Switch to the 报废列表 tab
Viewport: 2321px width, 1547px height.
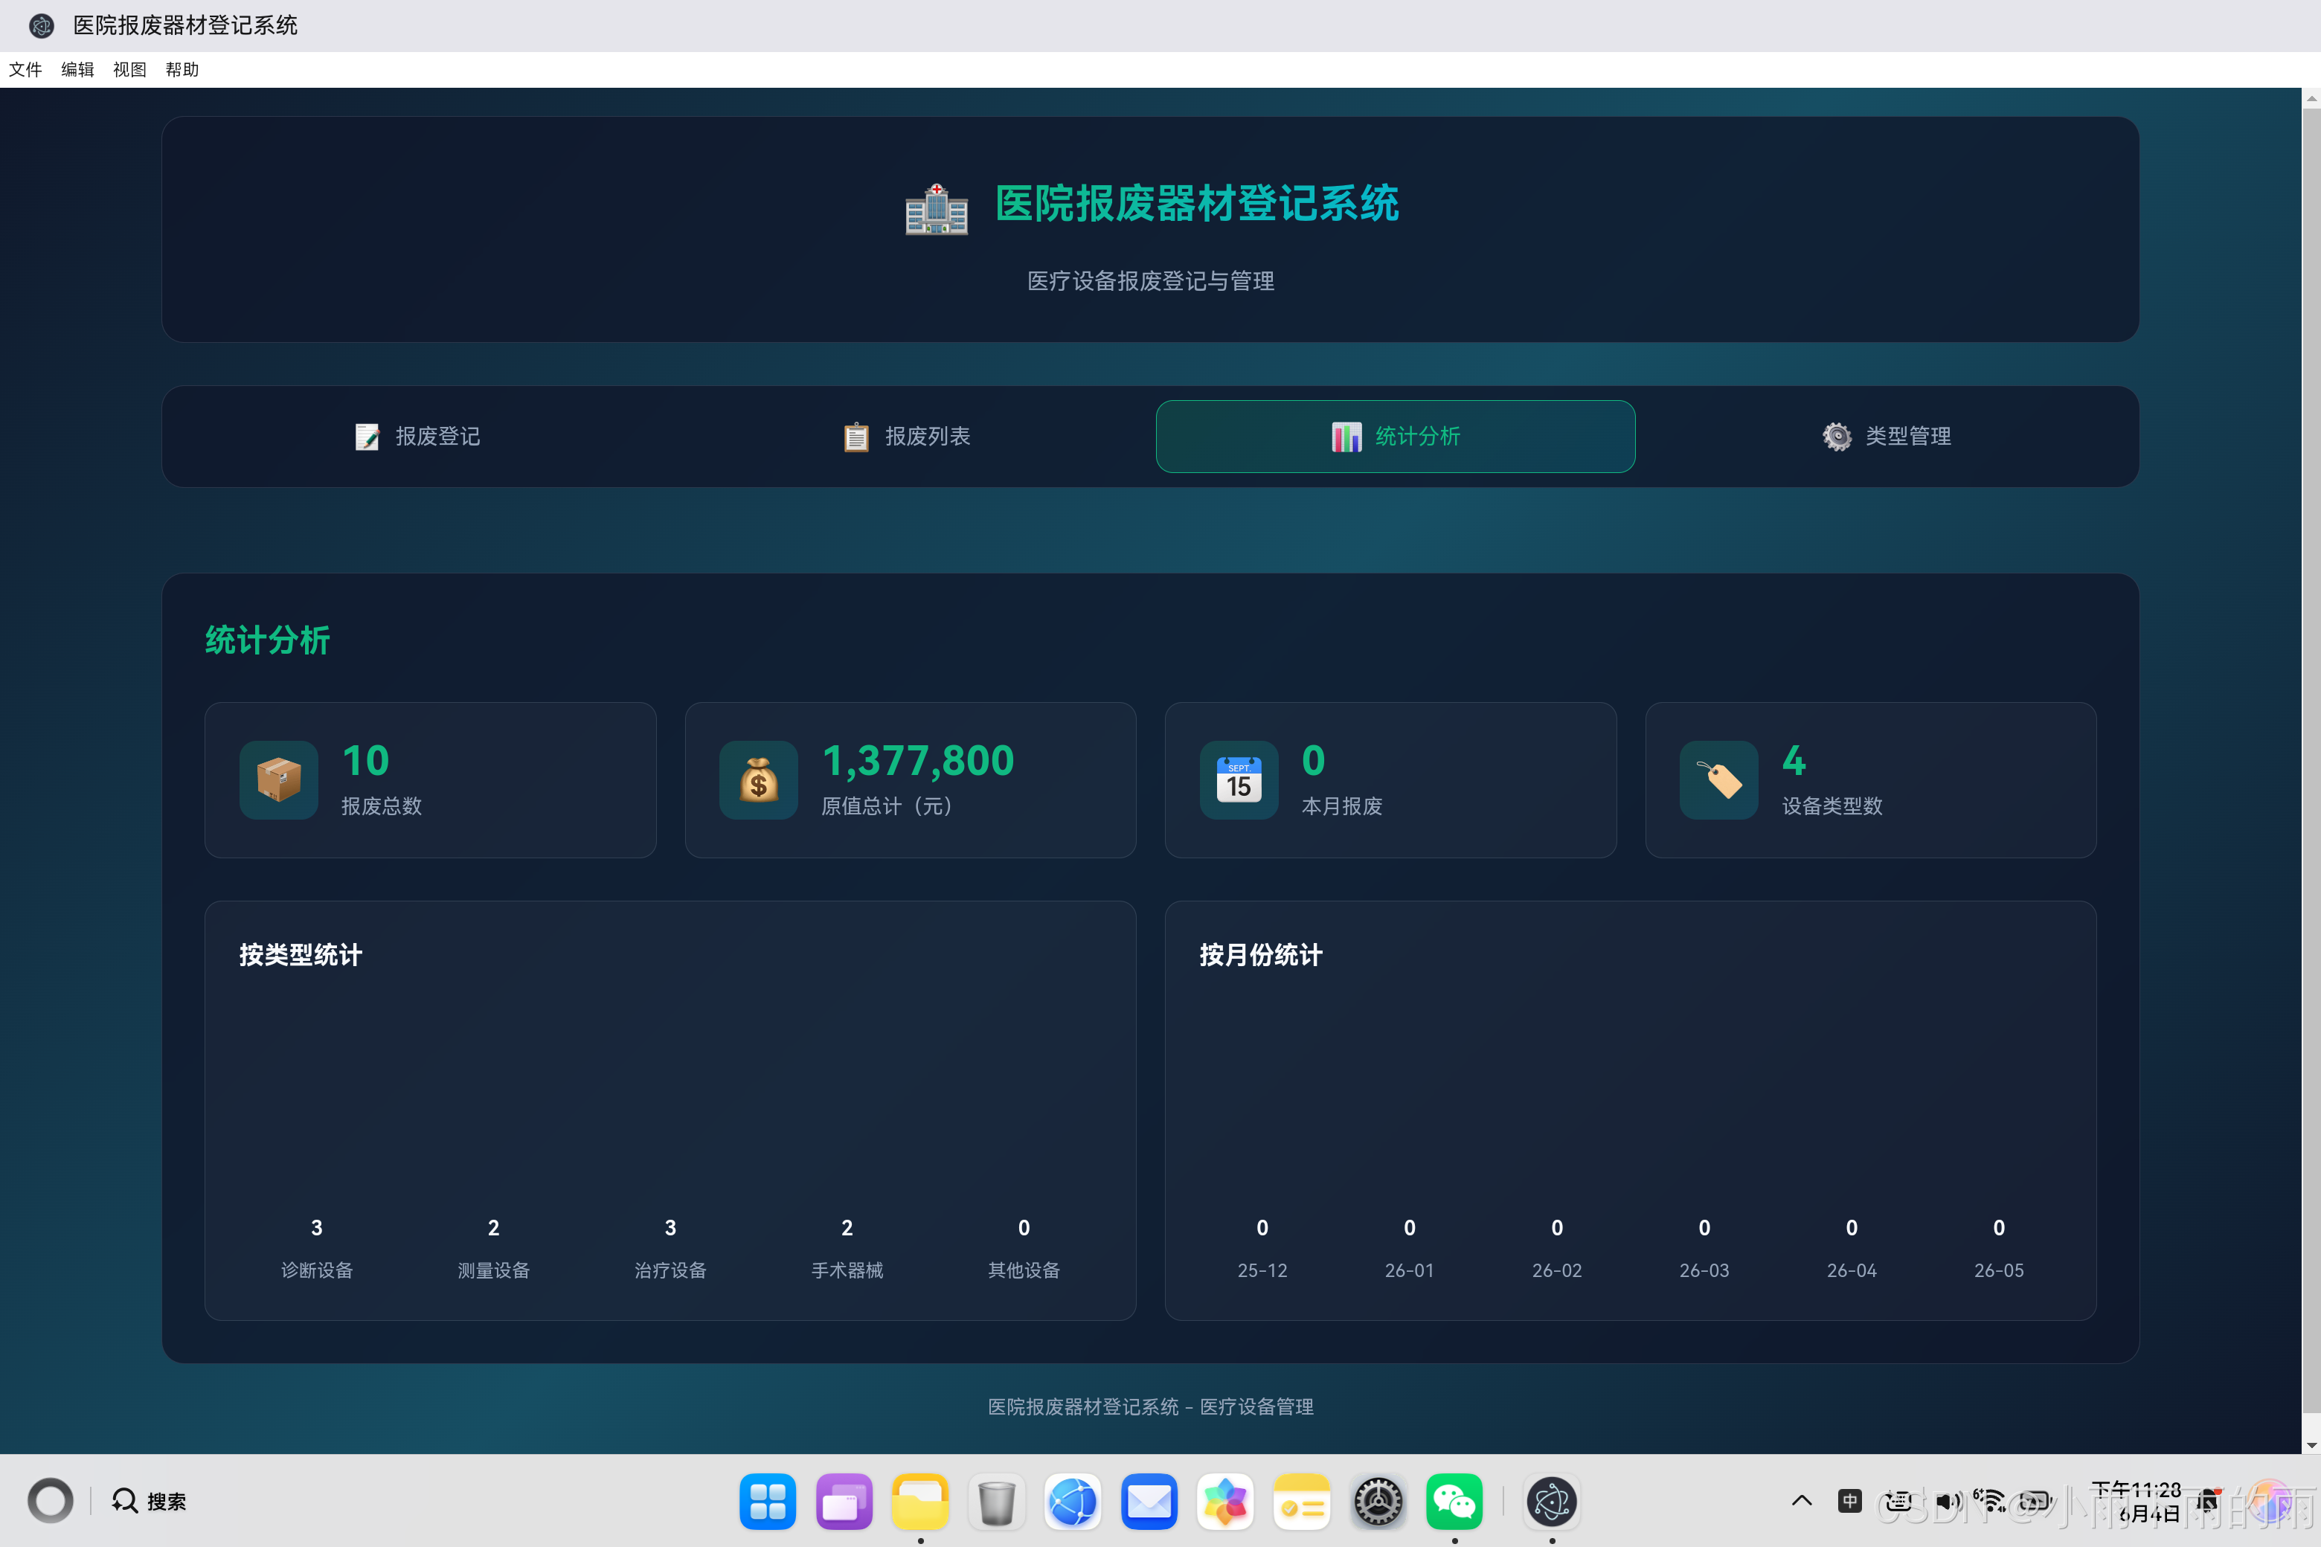[907, 436]
